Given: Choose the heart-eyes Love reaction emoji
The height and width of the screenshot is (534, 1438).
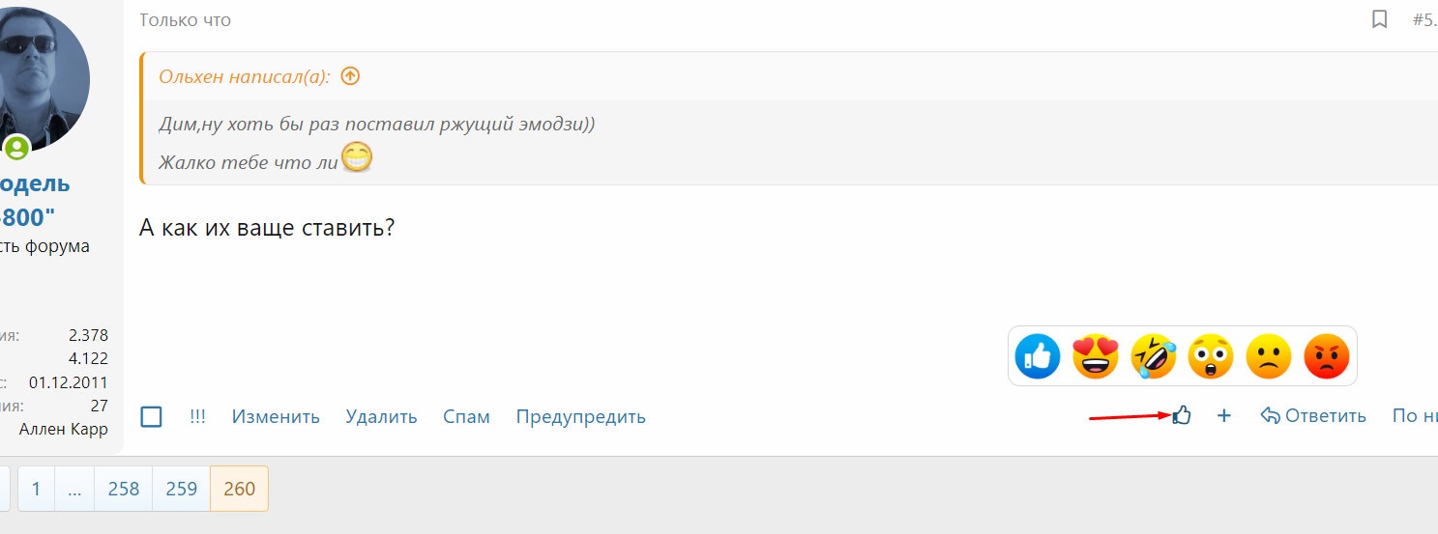Looking at the screenshot, I should point(1096,356).
